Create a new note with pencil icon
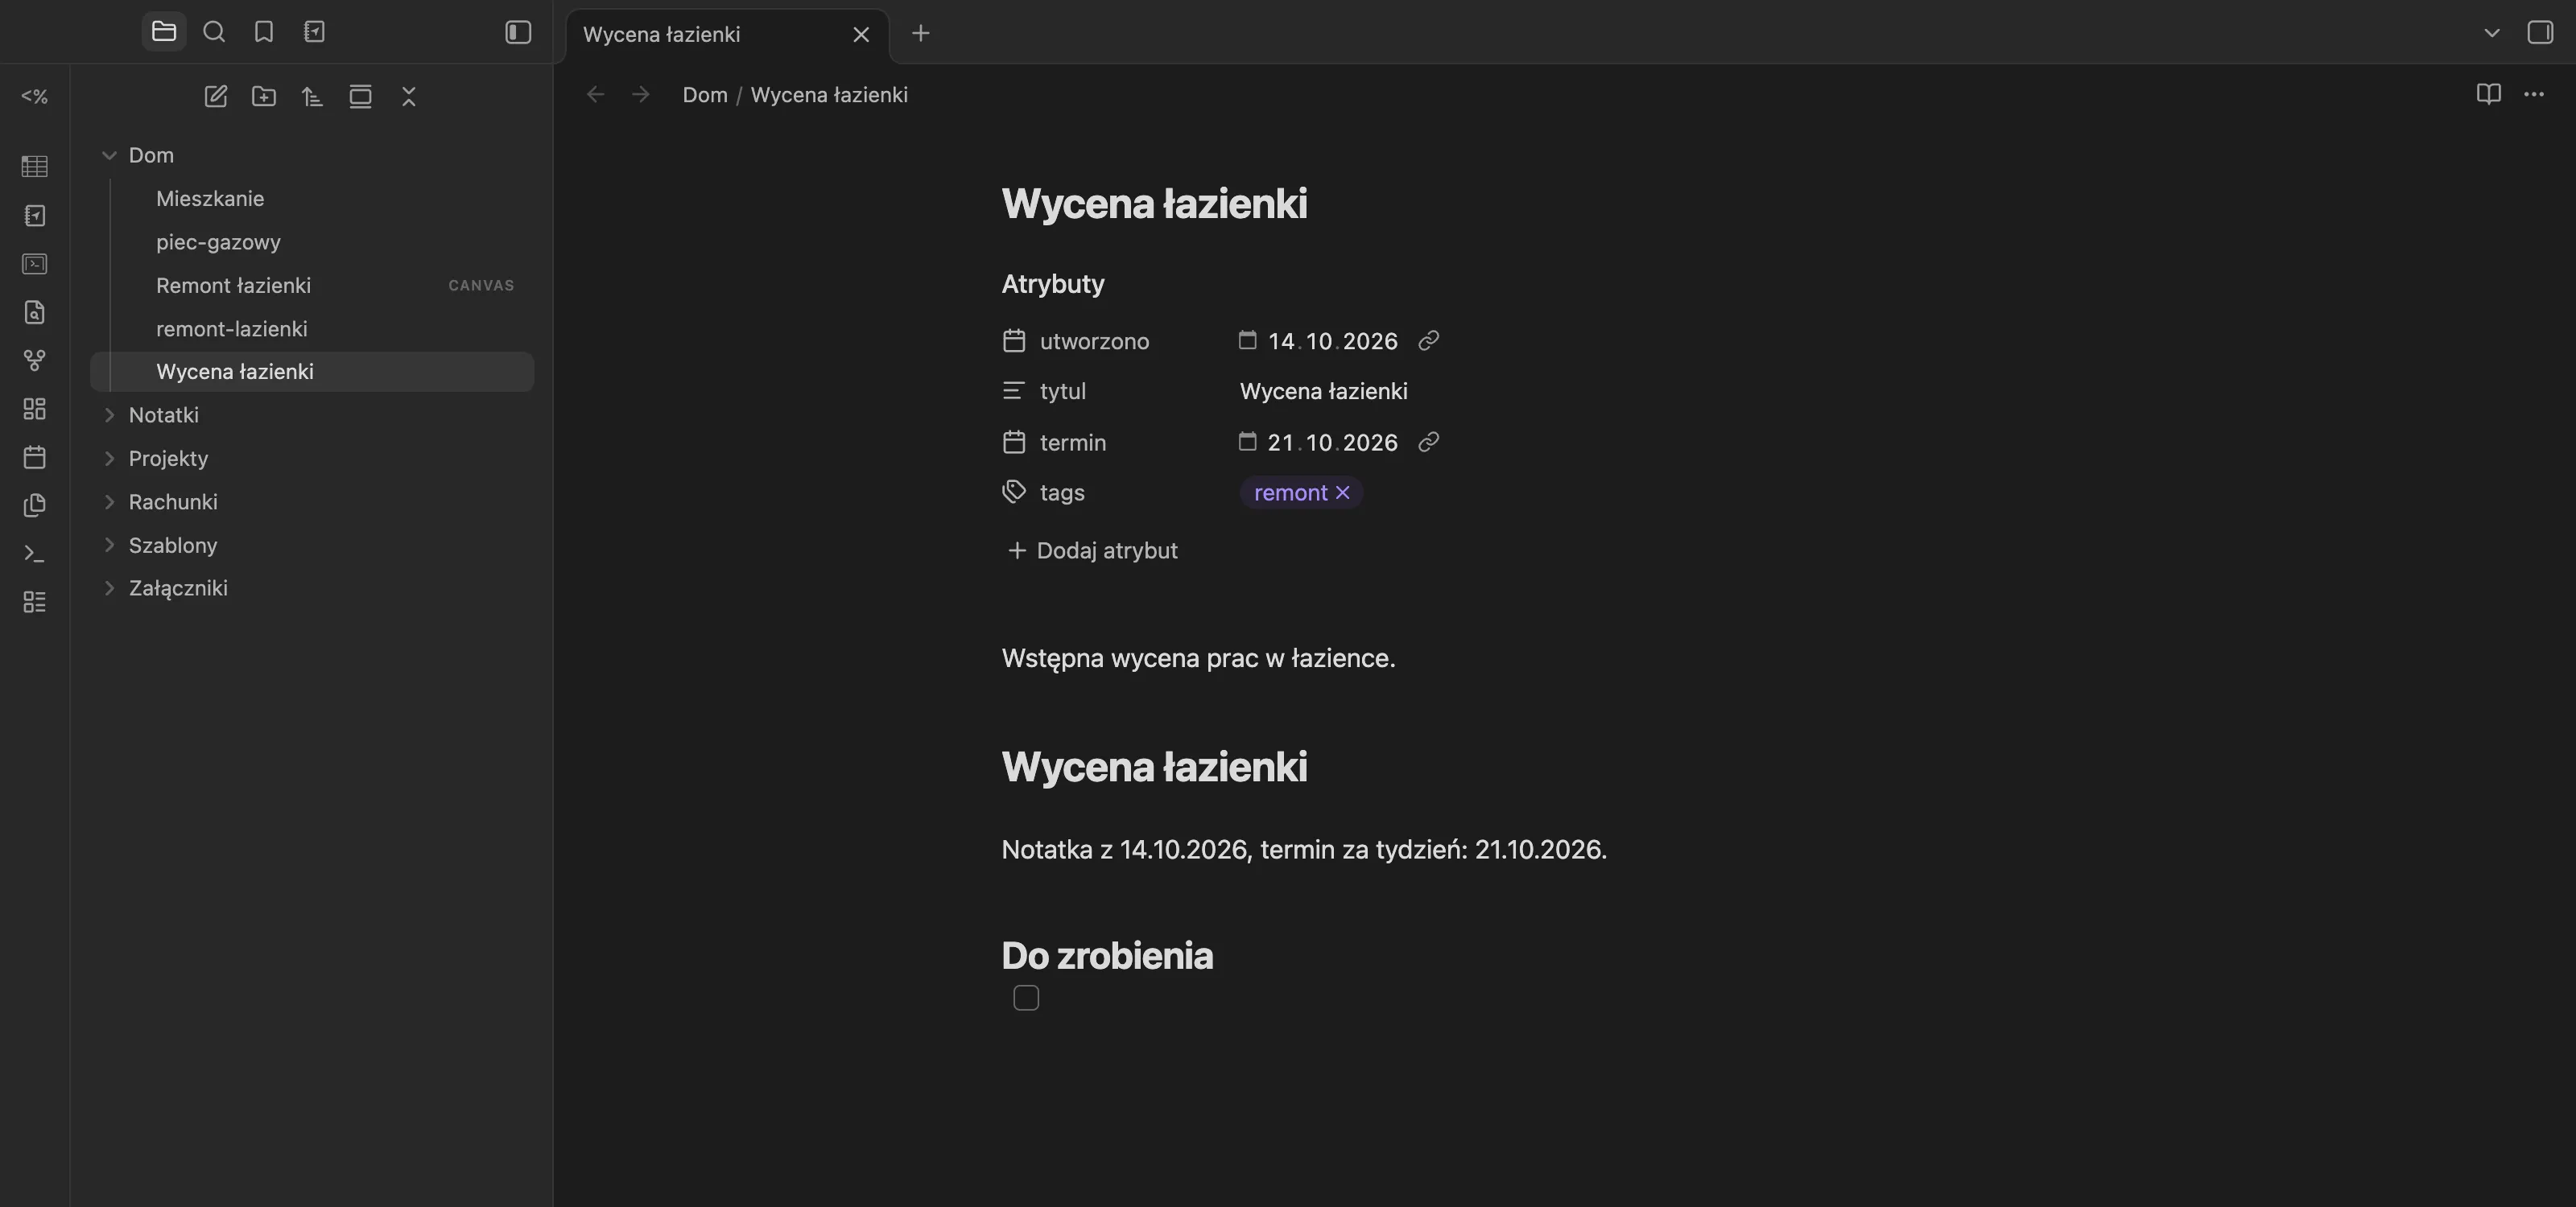This screenshot has width=2576, height=1207. pyautogui.click(x=216, y=96)
